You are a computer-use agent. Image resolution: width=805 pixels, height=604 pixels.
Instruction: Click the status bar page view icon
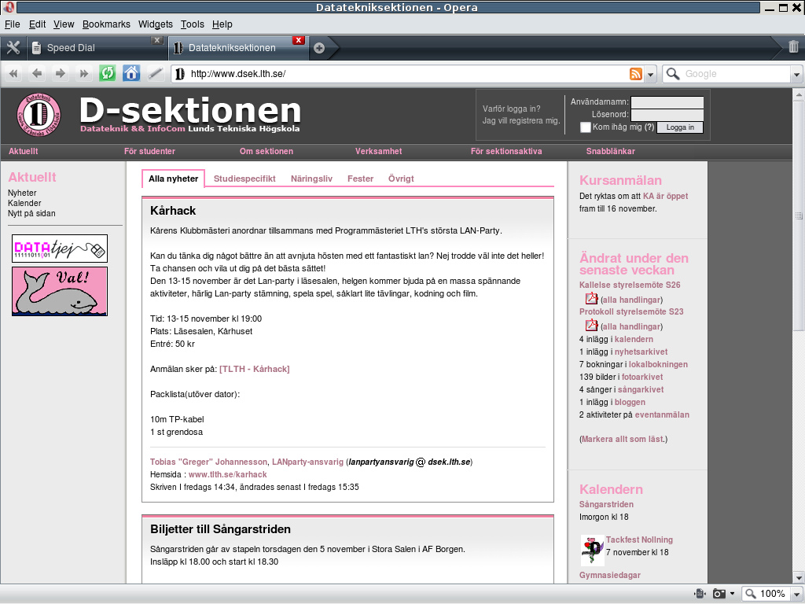point(699,594)
